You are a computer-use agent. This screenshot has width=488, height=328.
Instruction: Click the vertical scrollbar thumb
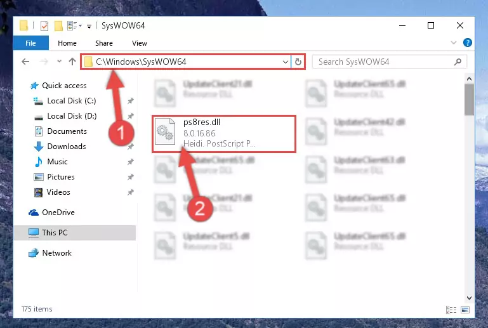pos(469,100)
